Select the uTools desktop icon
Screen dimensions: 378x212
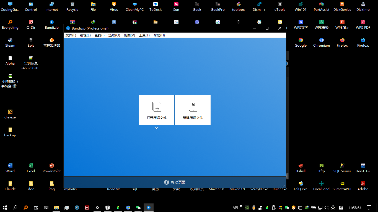(280, 6)
